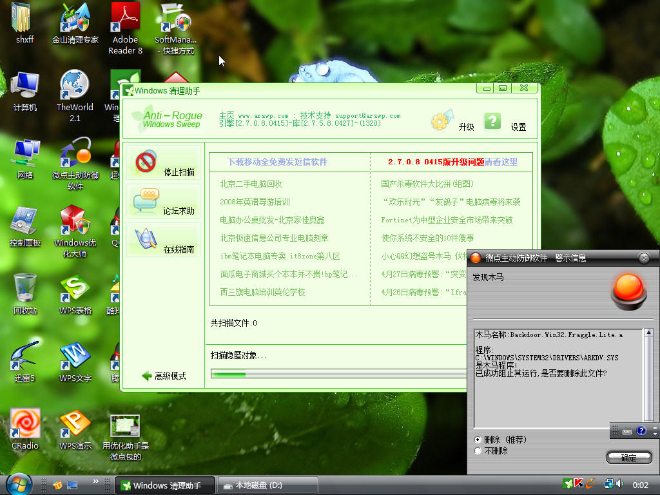
Task: Open the language bar options arrow
Action: tap(655, 433)
